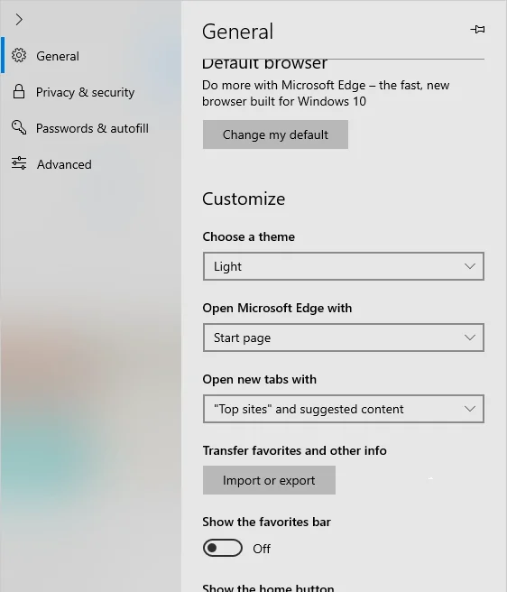Image resolution: width=507 pixels, height=592 pixels.
Task: Click the Passwords & autofill key icon
Action: point(19,127)
